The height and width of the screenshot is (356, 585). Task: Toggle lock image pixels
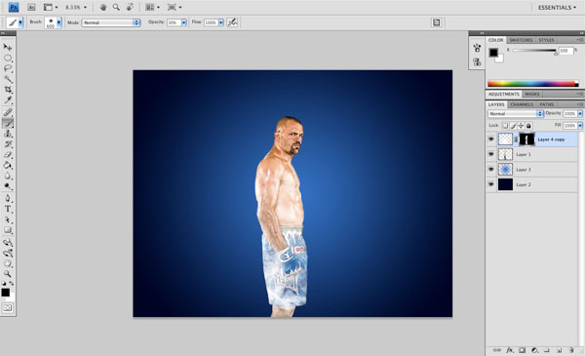[x=513, y=126]
